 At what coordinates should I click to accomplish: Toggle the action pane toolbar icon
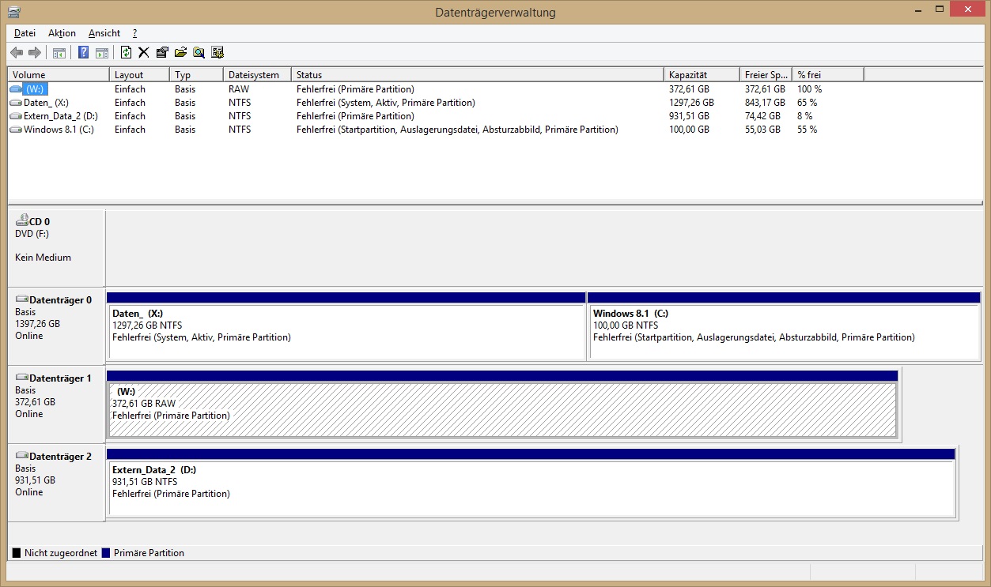coord(102,53)
